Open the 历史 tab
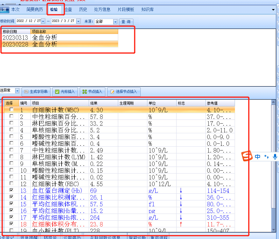The image size is (279, 239). pos(83,9)
